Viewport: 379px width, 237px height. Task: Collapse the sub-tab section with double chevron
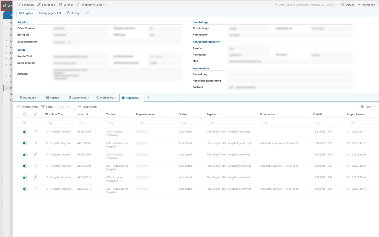pyautogui.click(x=148, y=98)
